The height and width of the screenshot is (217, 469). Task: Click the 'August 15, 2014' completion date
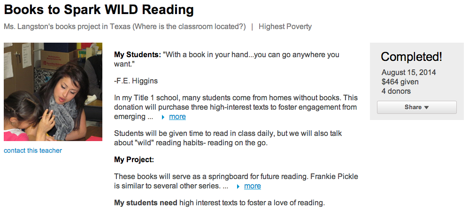(x=408, y=73)
